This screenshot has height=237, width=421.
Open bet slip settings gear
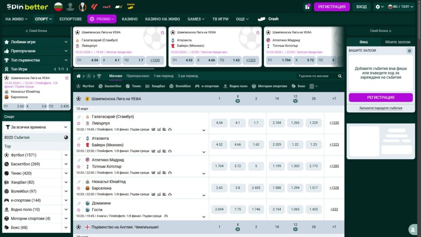pos(409,51)
